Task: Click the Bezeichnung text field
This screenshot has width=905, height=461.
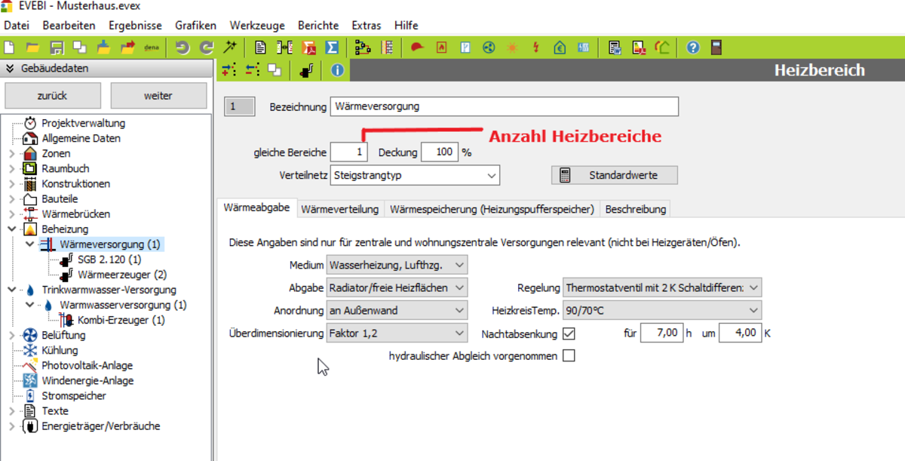Action: pyautogui.click(x=504, y=106)
